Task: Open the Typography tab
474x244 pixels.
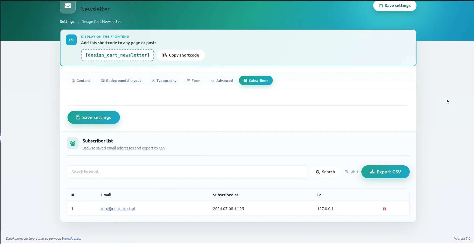Action: click(x=164, y=81)
